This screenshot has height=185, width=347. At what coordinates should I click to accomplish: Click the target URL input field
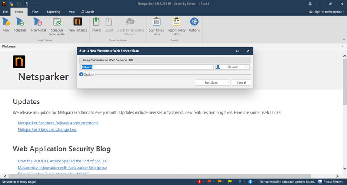pyautogui.click(x=145, y=67)
